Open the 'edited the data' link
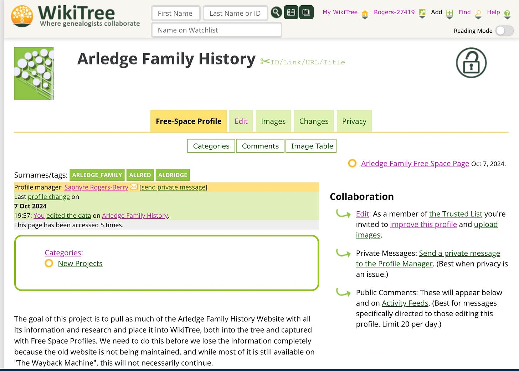The height and width of the screenshot is (371, 519). [x=69, y=216]
